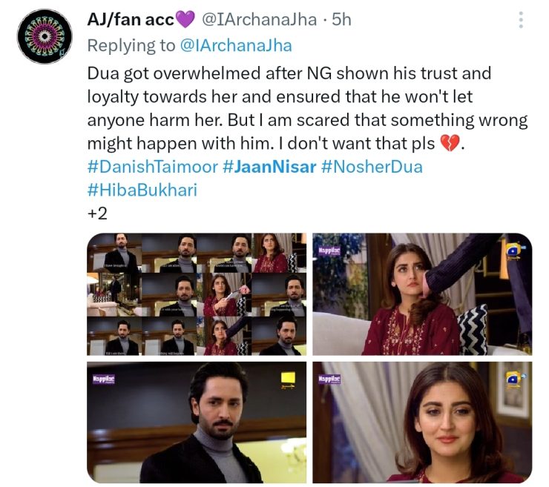
Task: Open the AJ/fan acc profile avatar
Action: tap(45, 36)
